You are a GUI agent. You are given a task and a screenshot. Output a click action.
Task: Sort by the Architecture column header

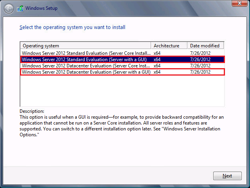[x=169, y=46]
